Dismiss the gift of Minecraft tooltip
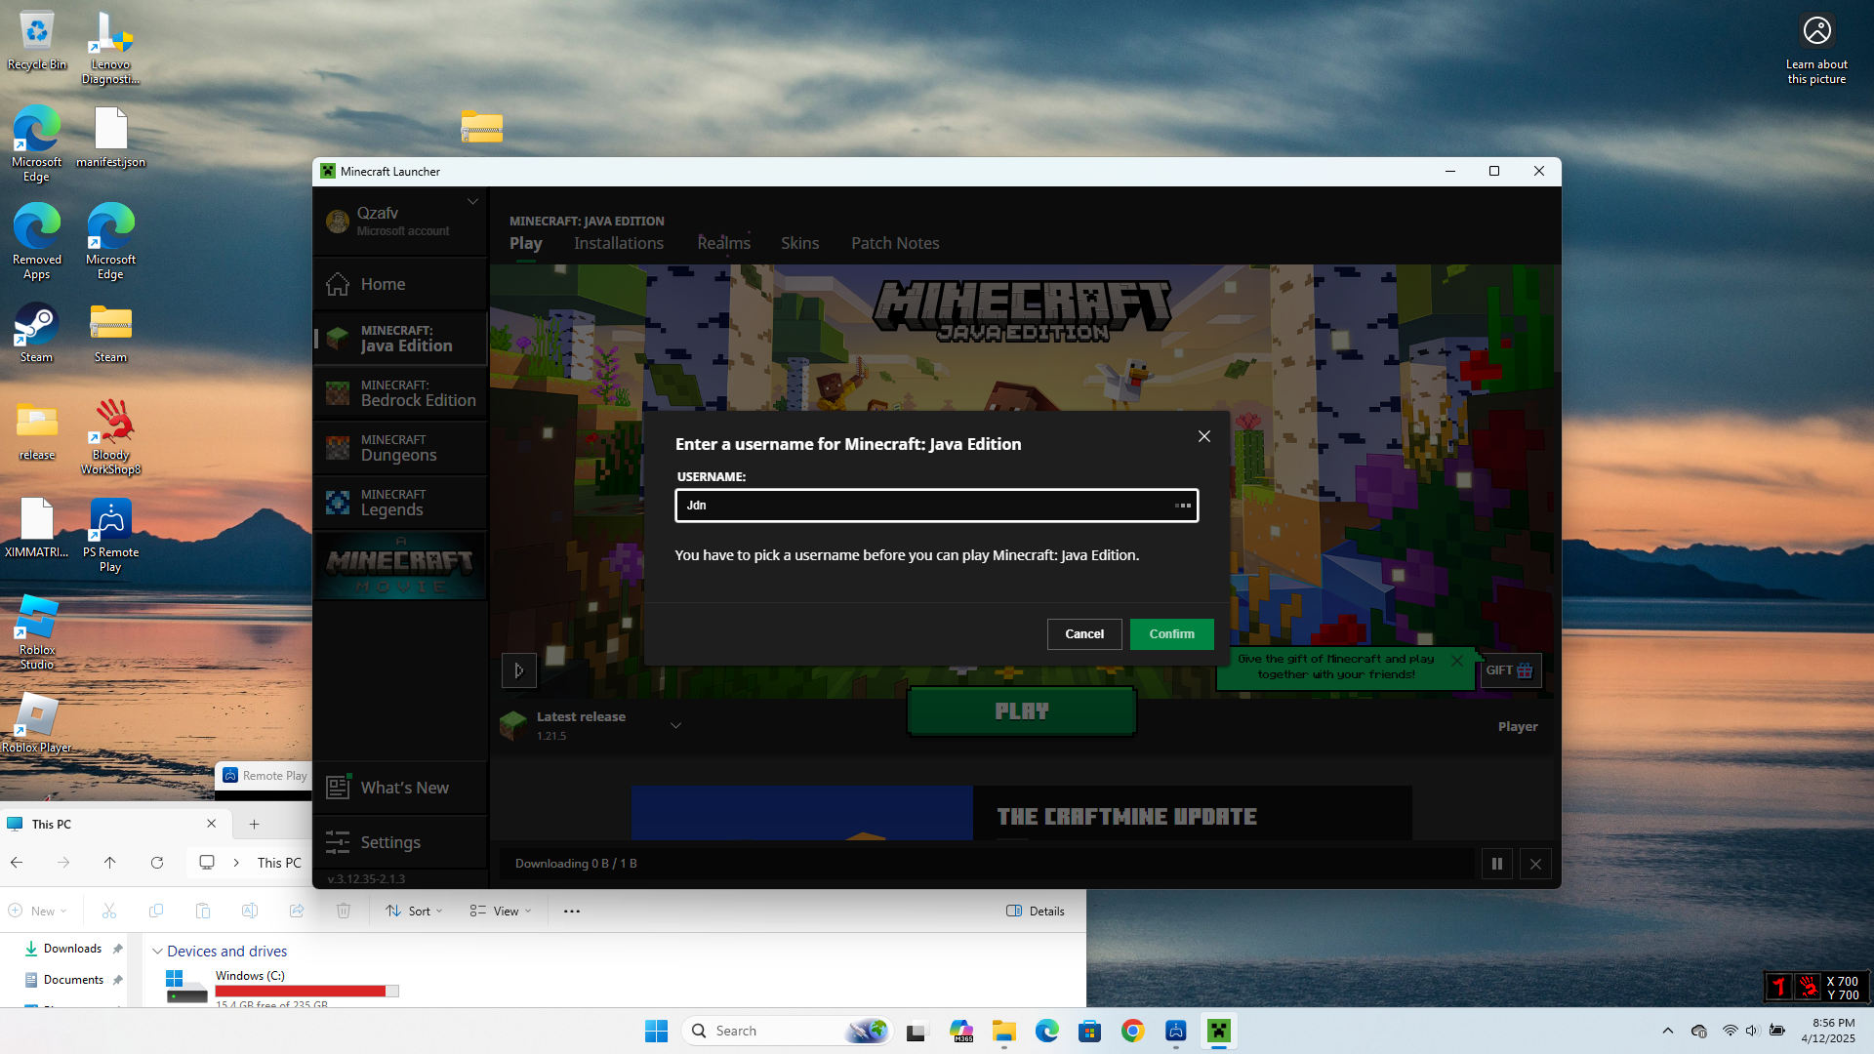The image size is (1874, 1054). point(1457,661)
